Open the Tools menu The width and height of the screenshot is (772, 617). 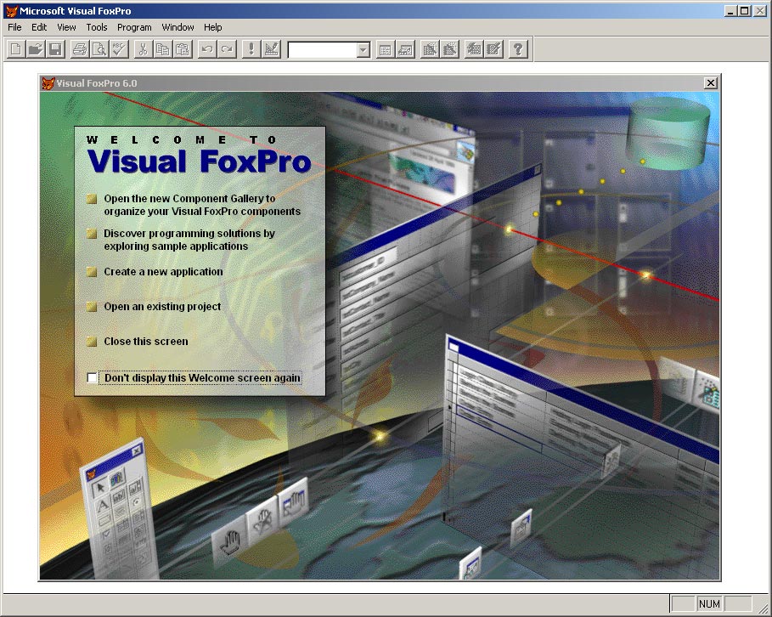97,27
